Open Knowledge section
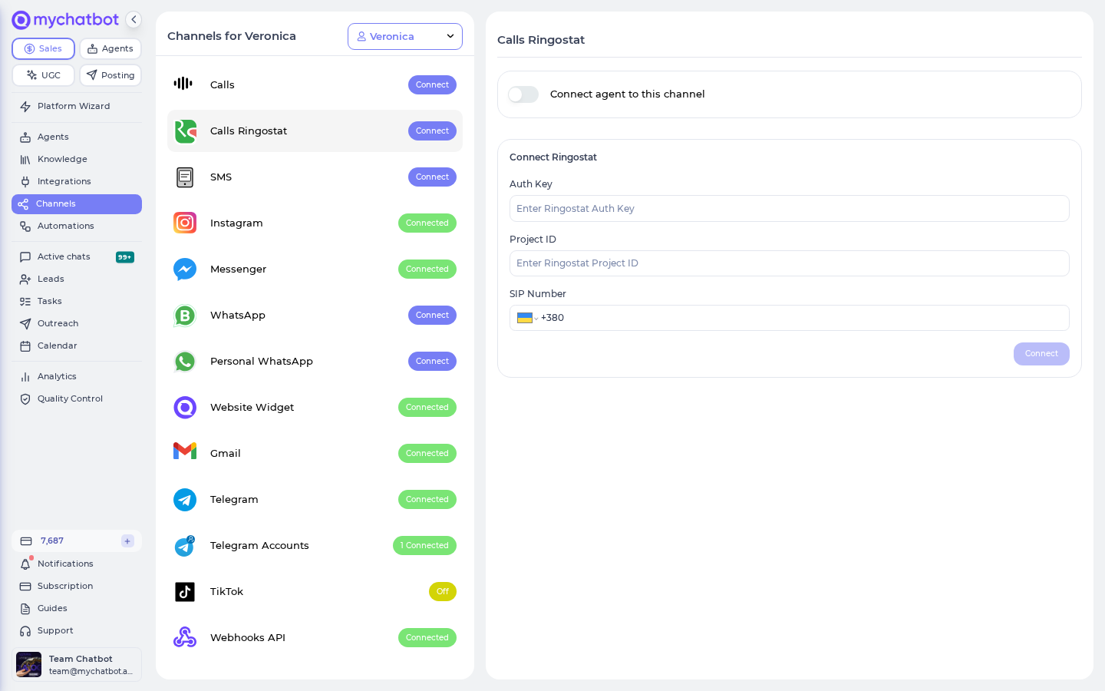The image size is (1105, 691). pyautogui.click(x=77, y=159)
